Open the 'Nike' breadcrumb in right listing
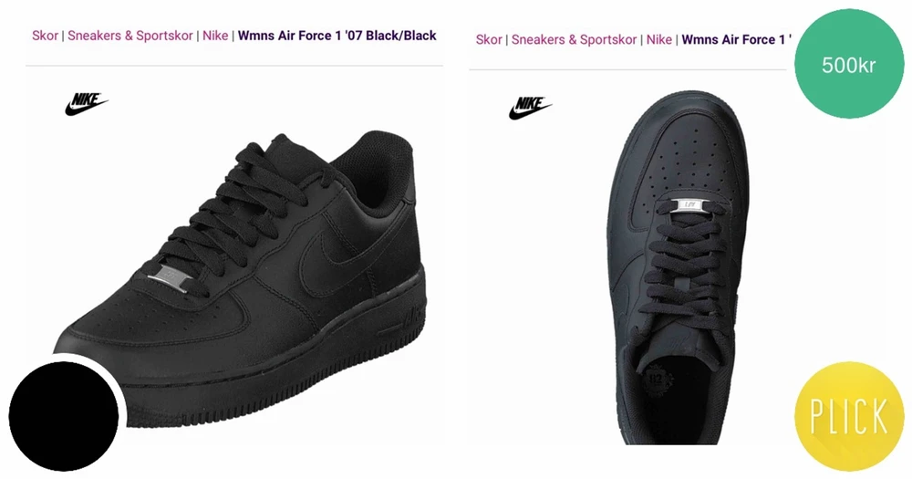This screenshot has height=479, width=912. coord(659,39)
